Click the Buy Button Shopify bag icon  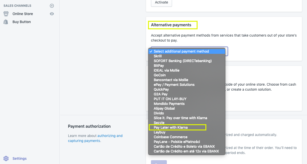pyautogui.click(x=6, y=22)
